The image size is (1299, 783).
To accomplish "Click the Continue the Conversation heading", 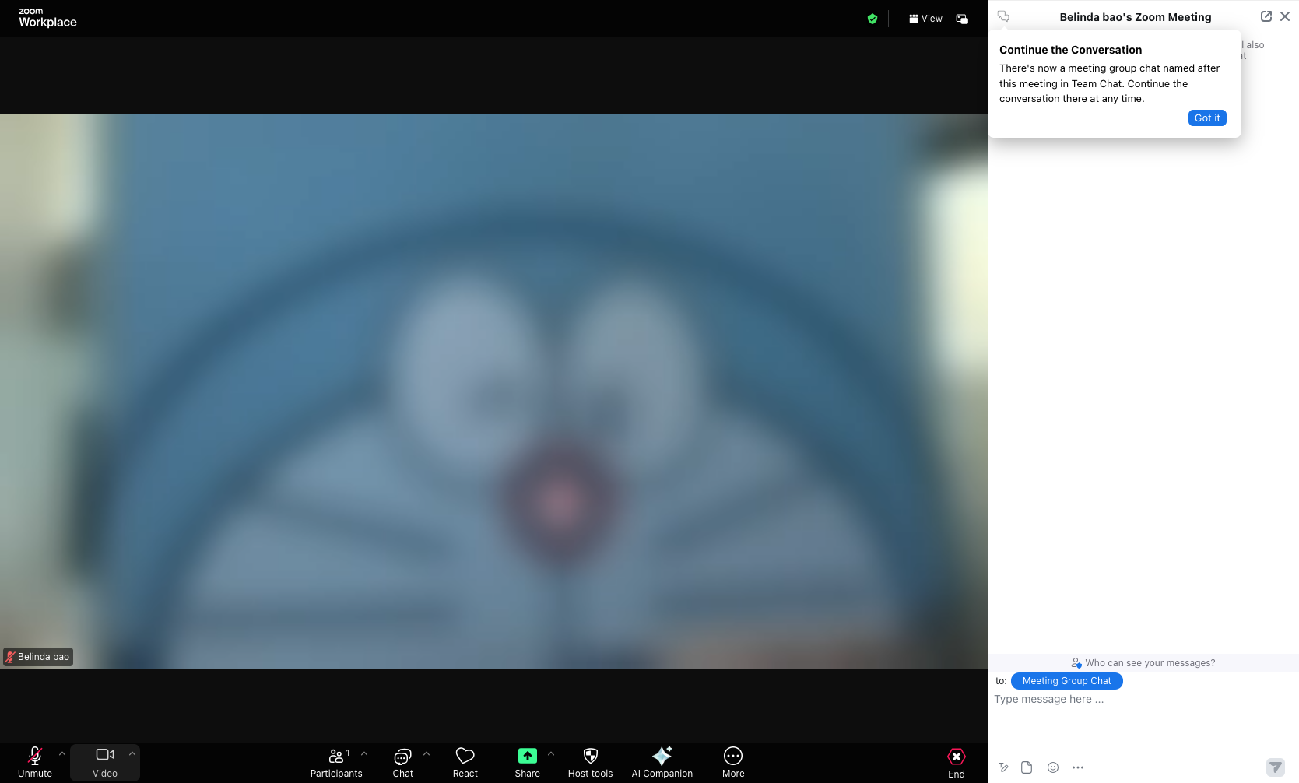I will (x=1071, y=50).
